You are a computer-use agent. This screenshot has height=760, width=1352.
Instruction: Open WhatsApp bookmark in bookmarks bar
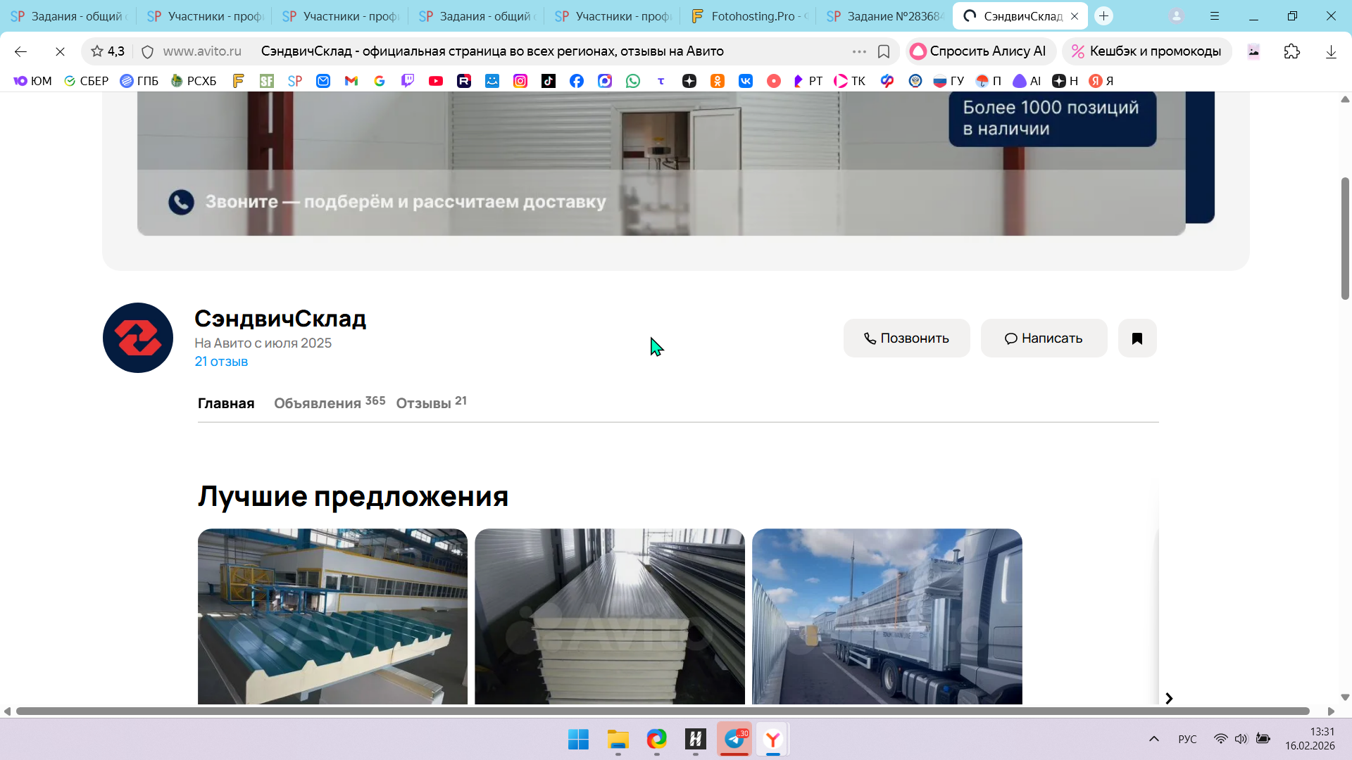pyautogui.click(x=633, y=81)
